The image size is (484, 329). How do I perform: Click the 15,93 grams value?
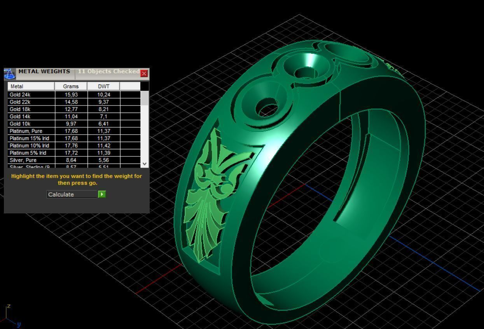71,95
